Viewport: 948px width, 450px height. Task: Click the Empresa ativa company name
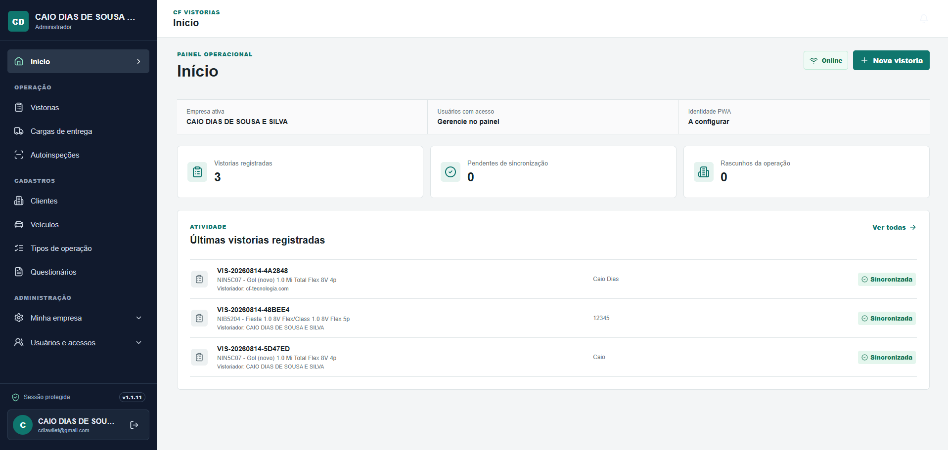(x=237, y=122)
